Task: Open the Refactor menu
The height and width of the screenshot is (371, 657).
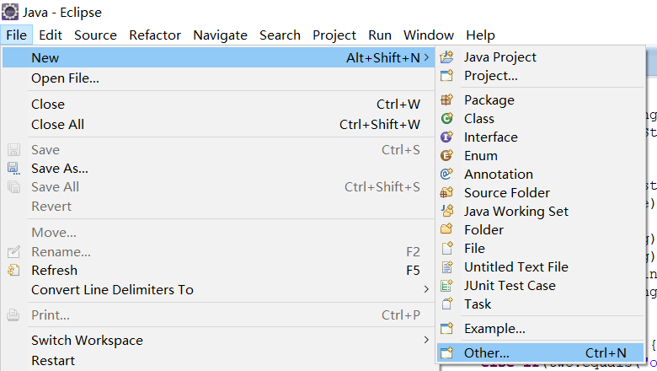Action: (155, 35)
